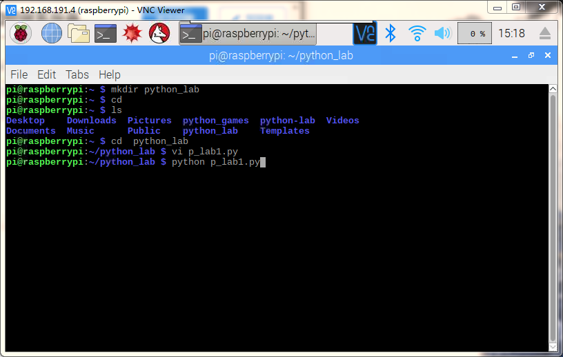Open the File menu
The height and width of the screenshot is (357, 563).
pyautogui.click(x=19, y=74)
